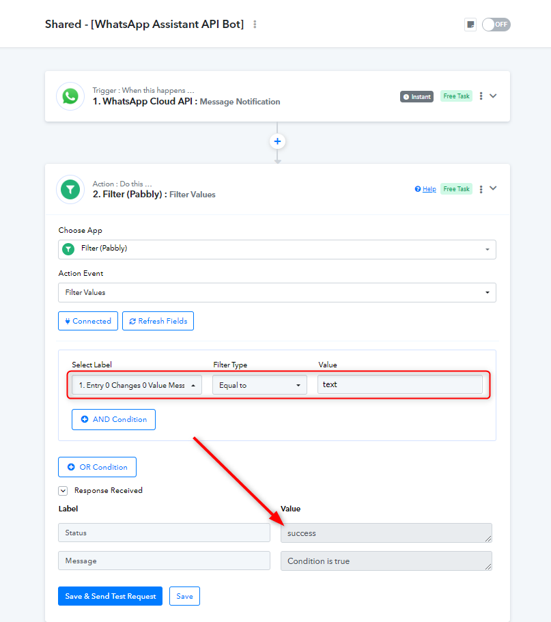Click the Save button

(184, 596)
